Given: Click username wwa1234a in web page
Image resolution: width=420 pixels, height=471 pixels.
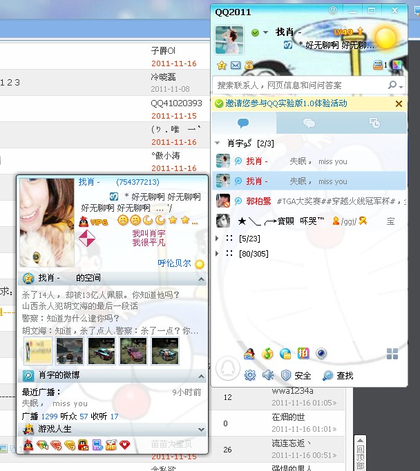Looking at the screenshot, I should 292,391.
